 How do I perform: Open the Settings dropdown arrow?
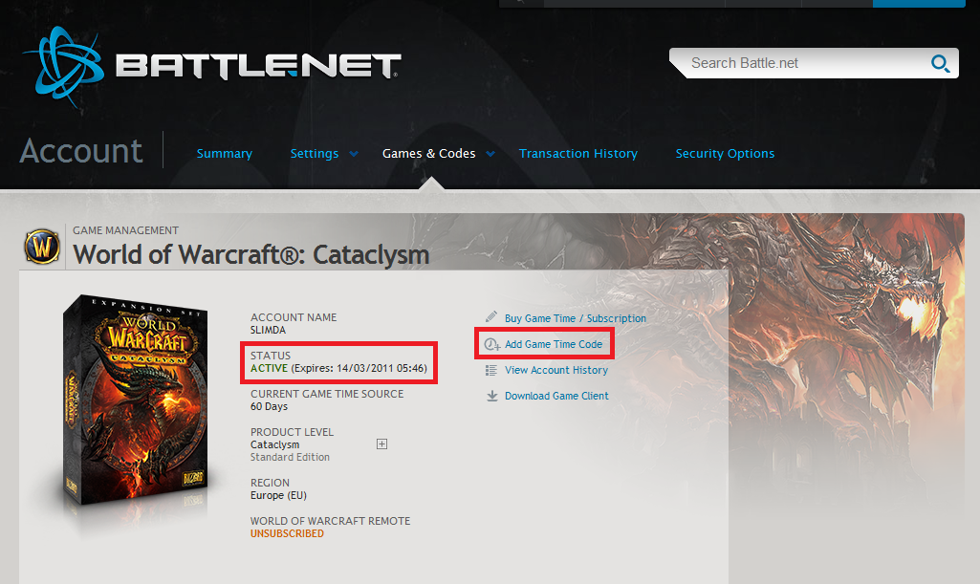354,154
